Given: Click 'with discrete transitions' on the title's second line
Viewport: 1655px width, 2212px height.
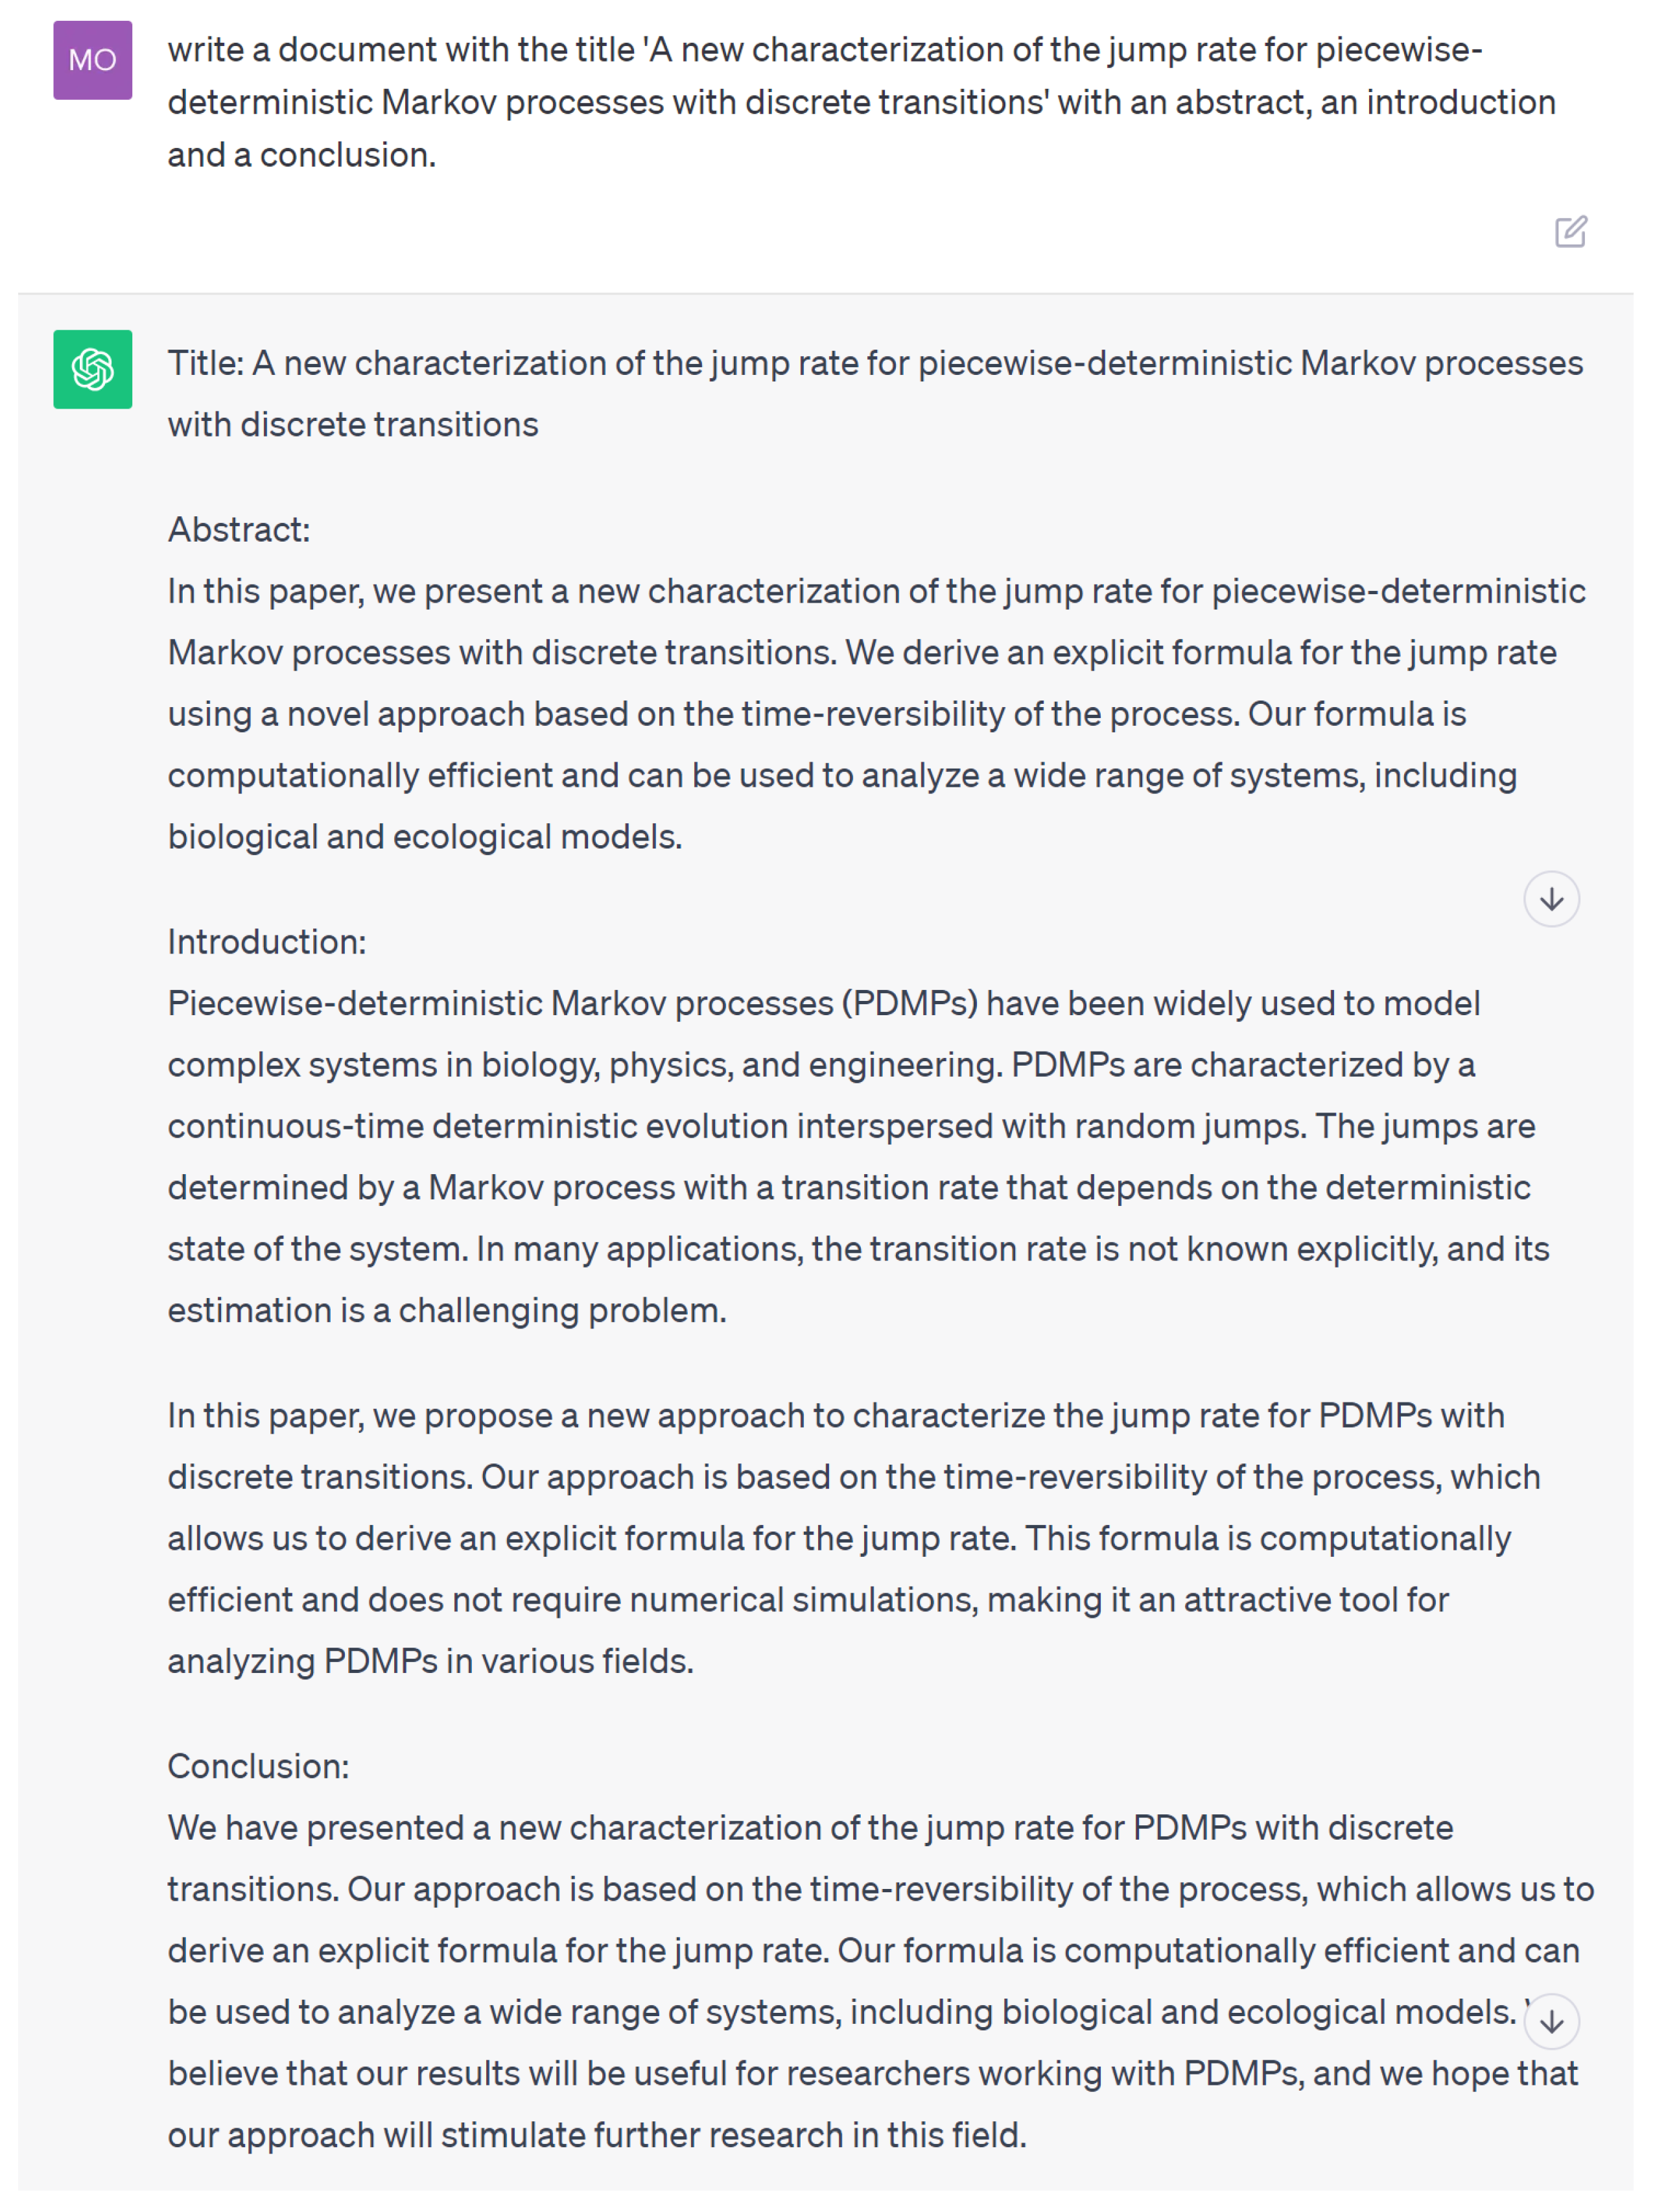Looking at the screenshot, I should coord(353,424).
